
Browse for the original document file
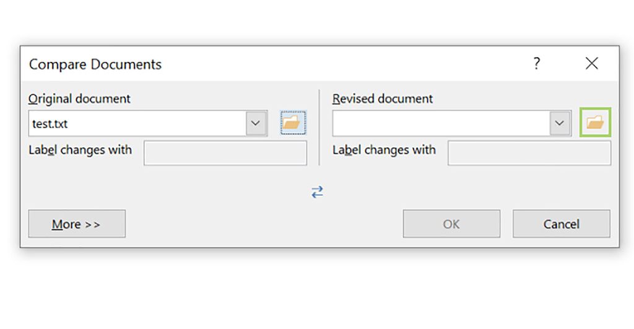(290, 123)
